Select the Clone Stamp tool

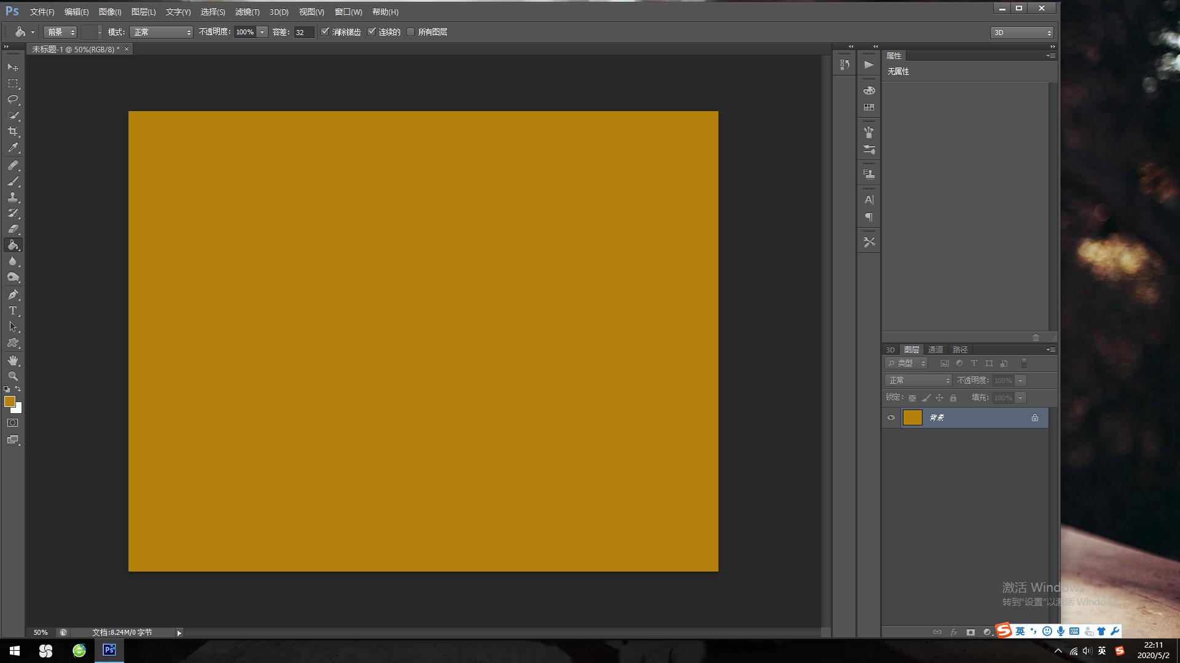(x=13, y=198)
